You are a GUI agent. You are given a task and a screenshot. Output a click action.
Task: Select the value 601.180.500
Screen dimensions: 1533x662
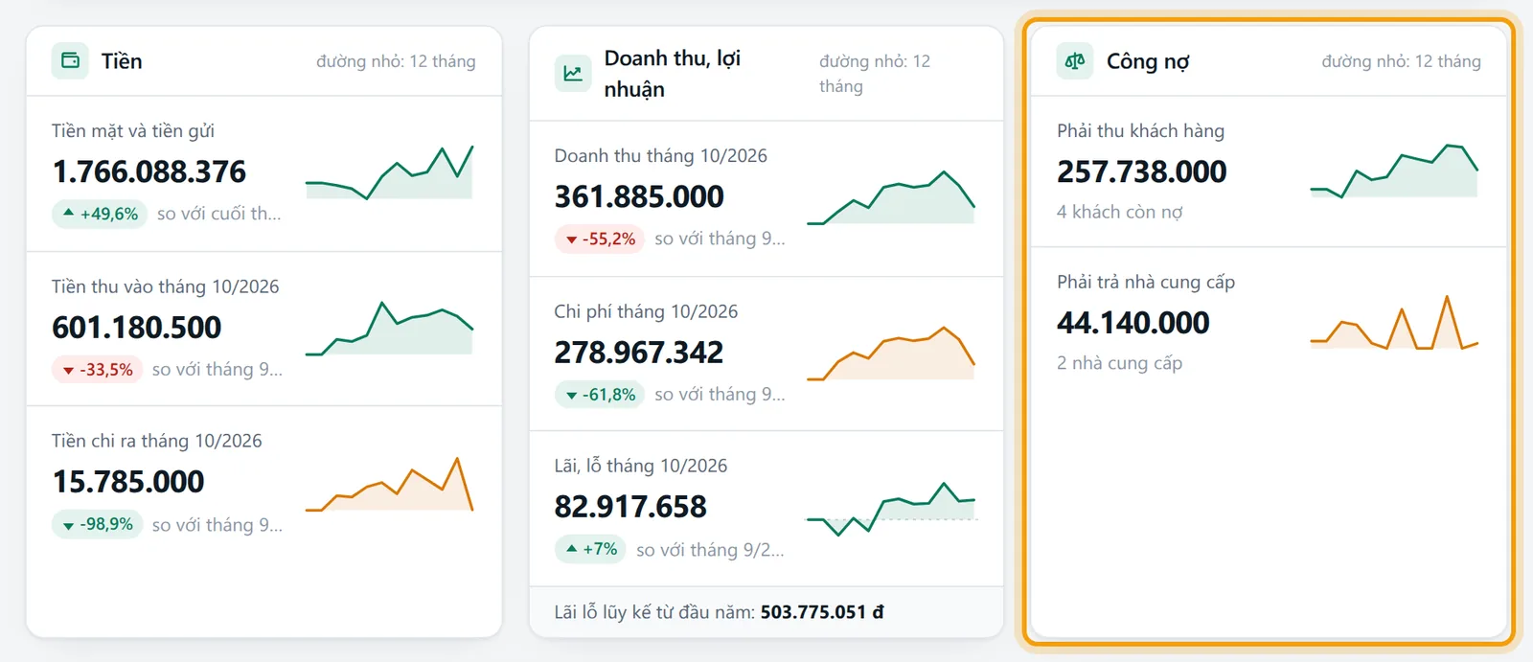point(137,328)
